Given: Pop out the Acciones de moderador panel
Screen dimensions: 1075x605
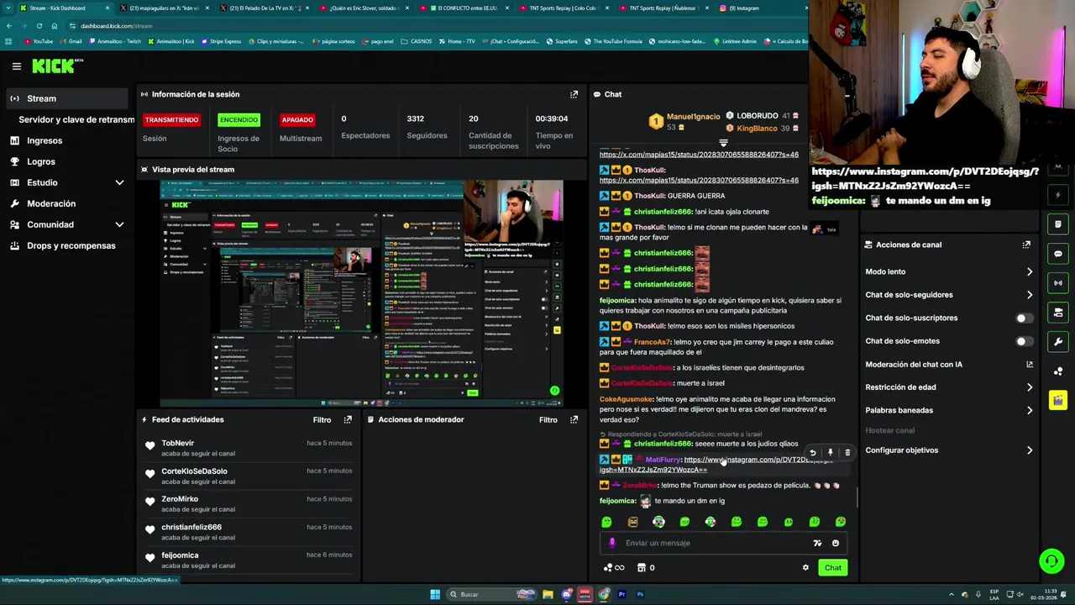Looking at the screenshot, I should point(574,419).
